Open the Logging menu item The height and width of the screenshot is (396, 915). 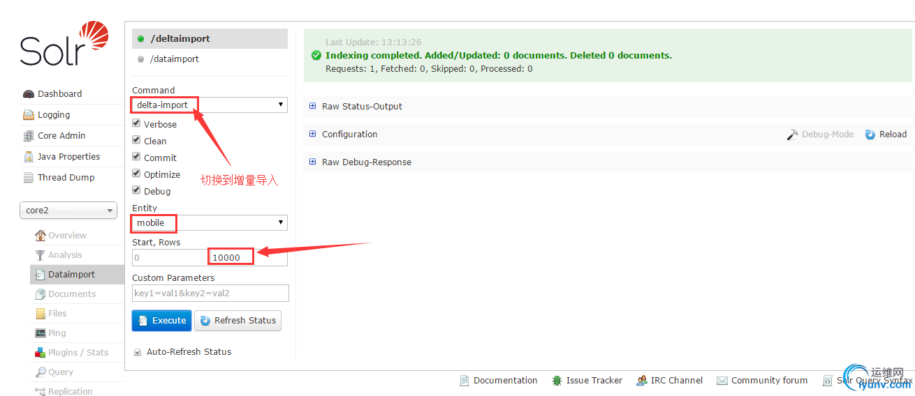[x=54, y=115]
